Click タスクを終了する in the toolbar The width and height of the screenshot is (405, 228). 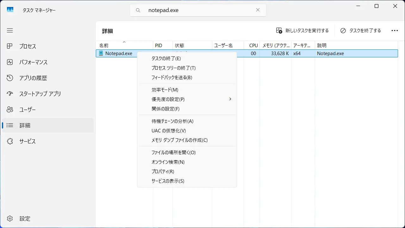tap(361, 31)
